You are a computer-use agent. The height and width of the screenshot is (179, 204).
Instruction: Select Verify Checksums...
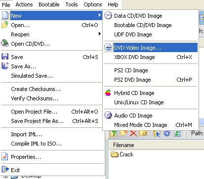click(x=51, y=98)
